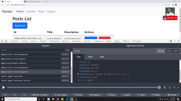Activate the inspect element picker icon
This screenshot has height=101, width=181.
[x=2, y=41]
